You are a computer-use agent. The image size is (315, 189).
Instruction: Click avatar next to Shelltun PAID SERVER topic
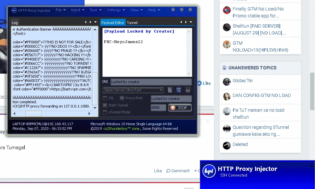point(226,27)
